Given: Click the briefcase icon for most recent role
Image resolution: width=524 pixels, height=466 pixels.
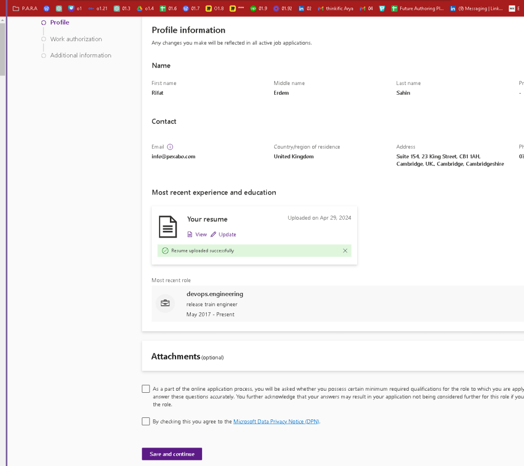Looking at the screenshot, I should pyautogui.click(x=165, y=303).
